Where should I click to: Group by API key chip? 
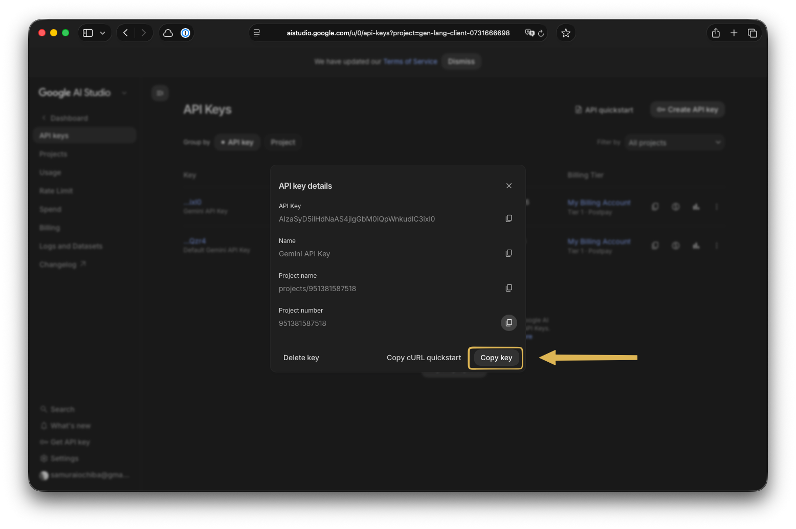237,142
